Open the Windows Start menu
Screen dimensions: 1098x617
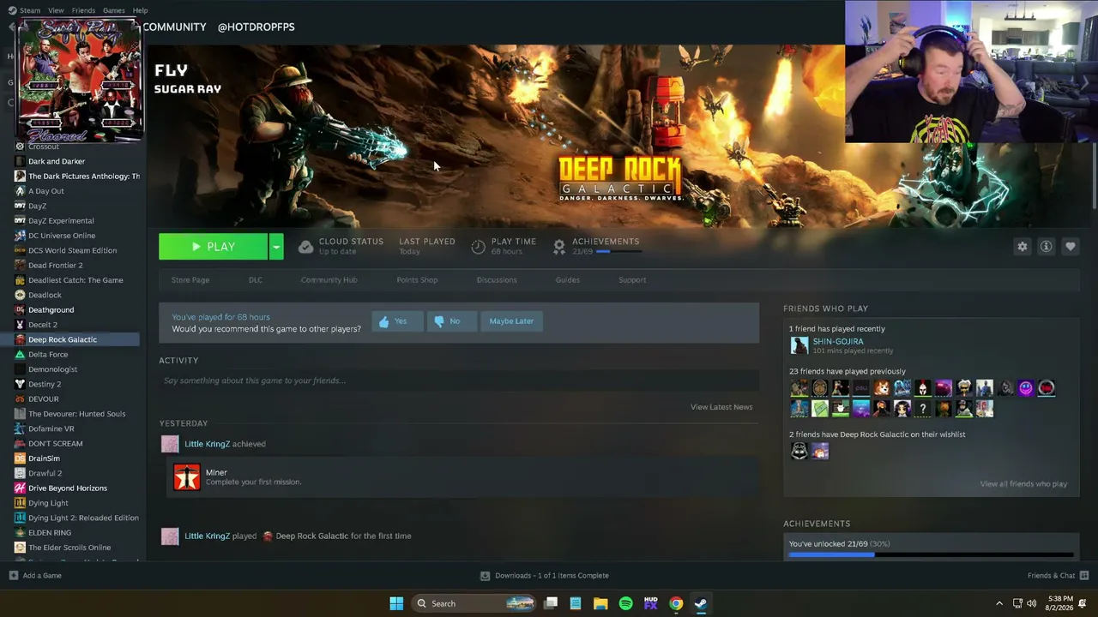point(396,603)
